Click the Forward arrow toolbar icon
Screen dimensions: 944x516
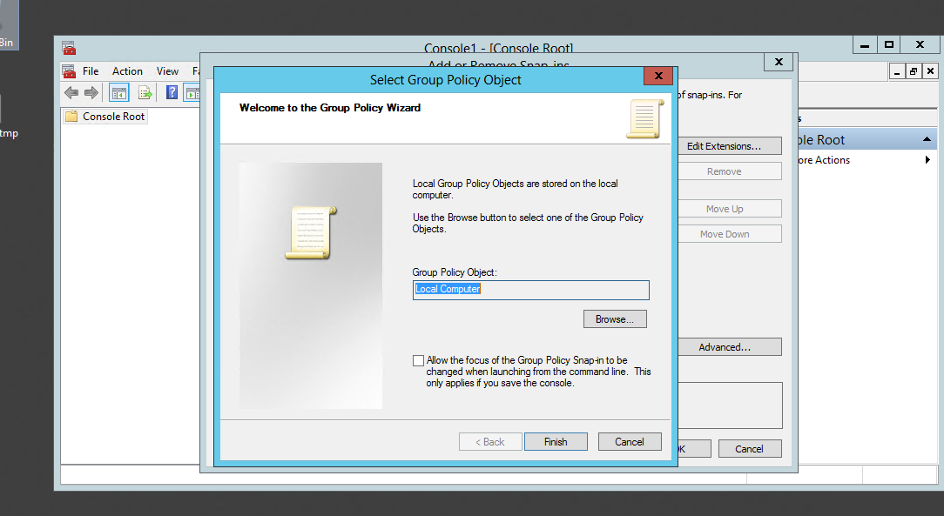point(91,92)
